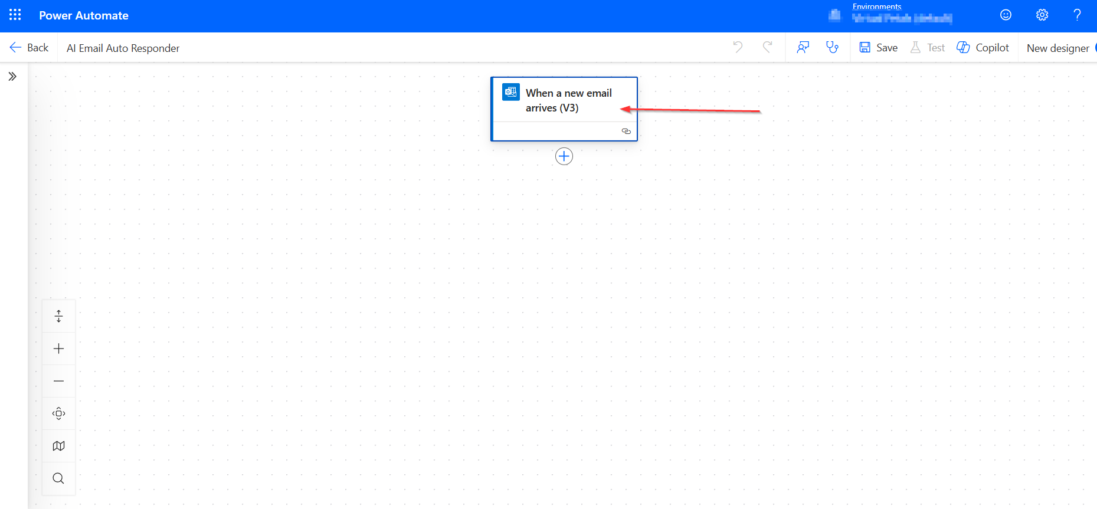
Task: Go back using the Back arrow button
Action: pyautogui.click(x=29, y=48)
